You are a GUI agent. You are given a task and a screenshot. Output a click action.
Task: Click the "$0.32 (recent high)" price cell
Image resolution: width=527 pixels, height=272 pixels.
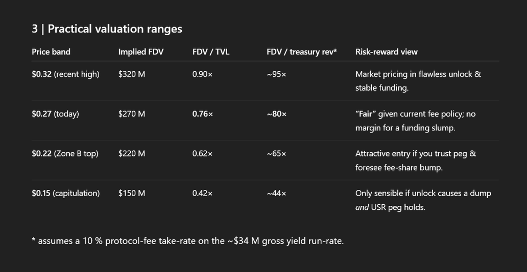point(65,74)
